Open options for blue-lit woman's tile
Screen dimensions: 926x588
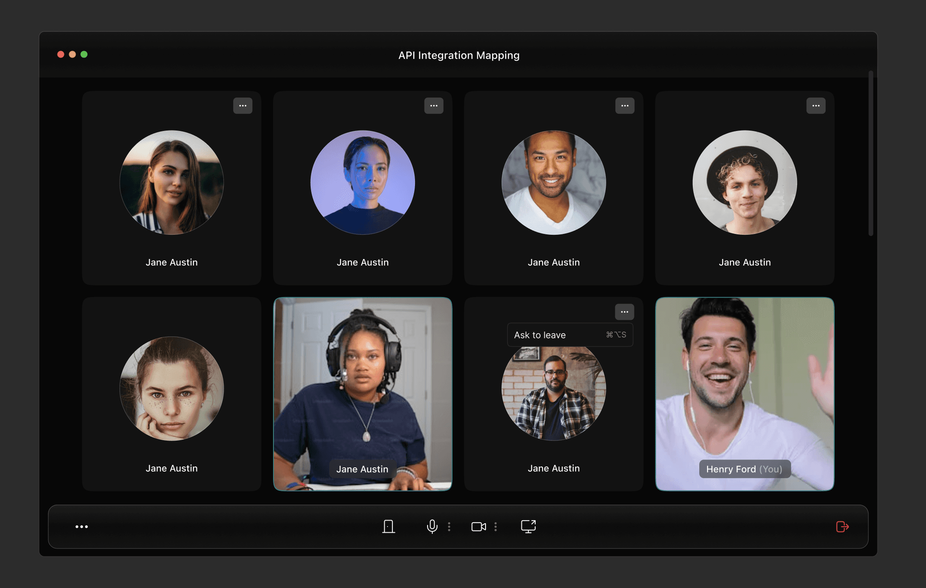[434, 105]
